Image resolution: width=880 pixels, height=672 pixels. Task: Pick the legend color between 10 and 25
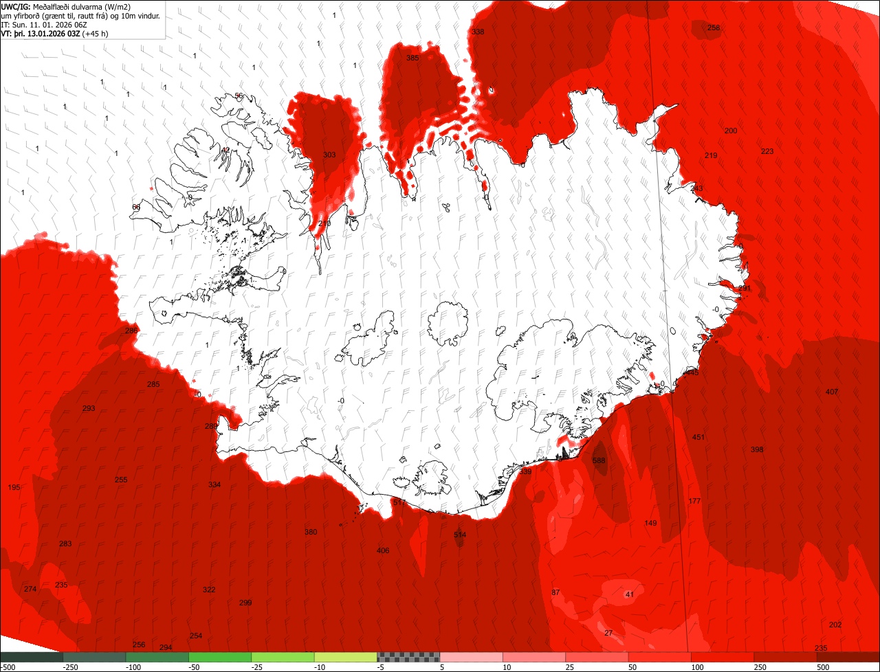tap(534, 657)
